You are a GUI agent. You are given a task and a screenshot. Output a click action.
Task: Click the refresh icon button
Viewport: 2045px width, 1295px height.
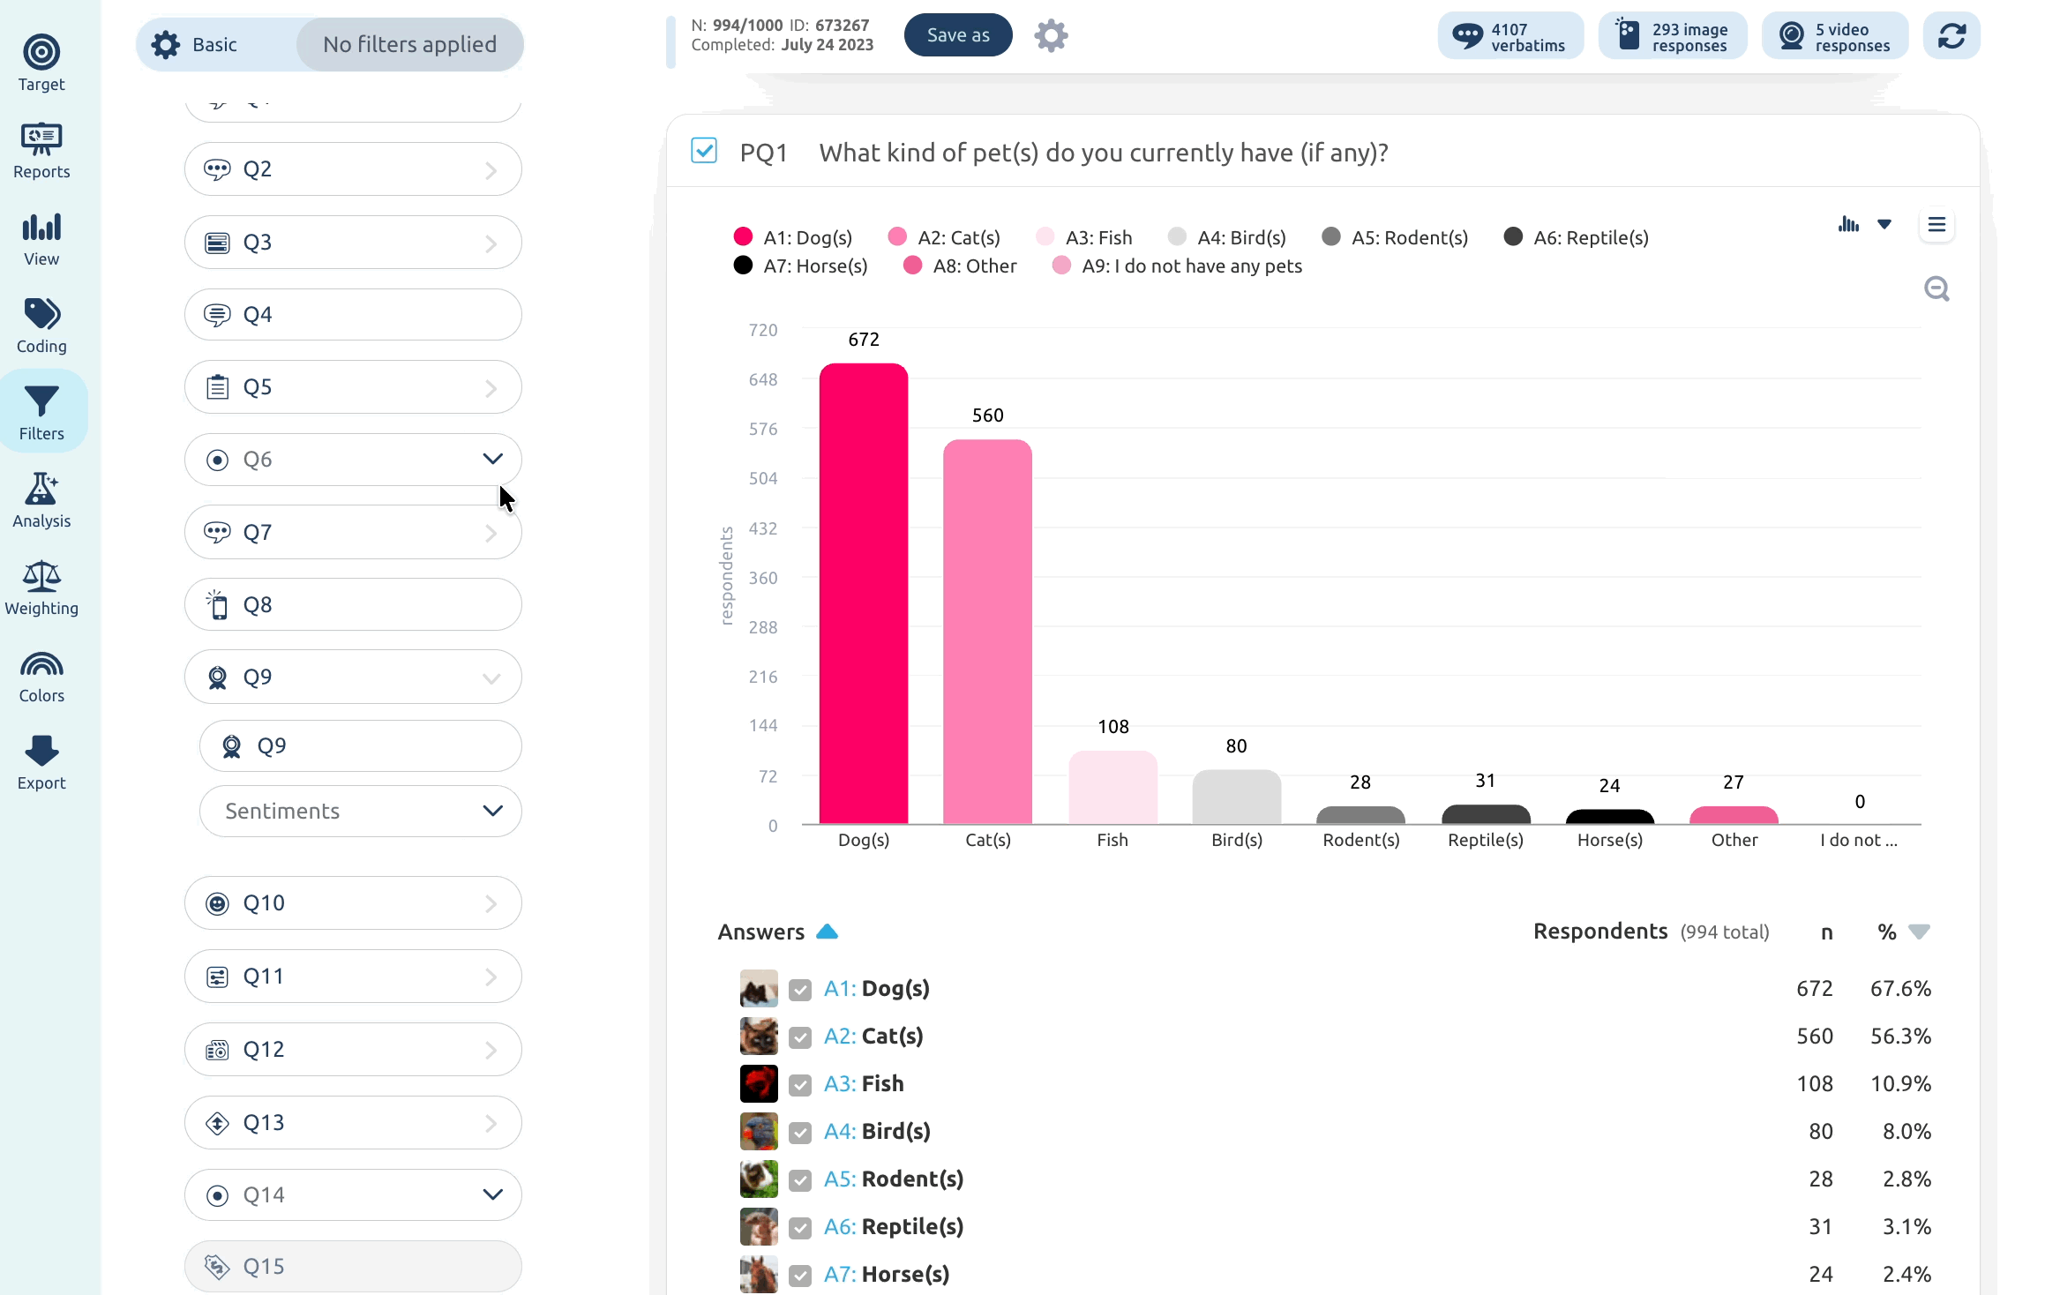pos(1951,36)
